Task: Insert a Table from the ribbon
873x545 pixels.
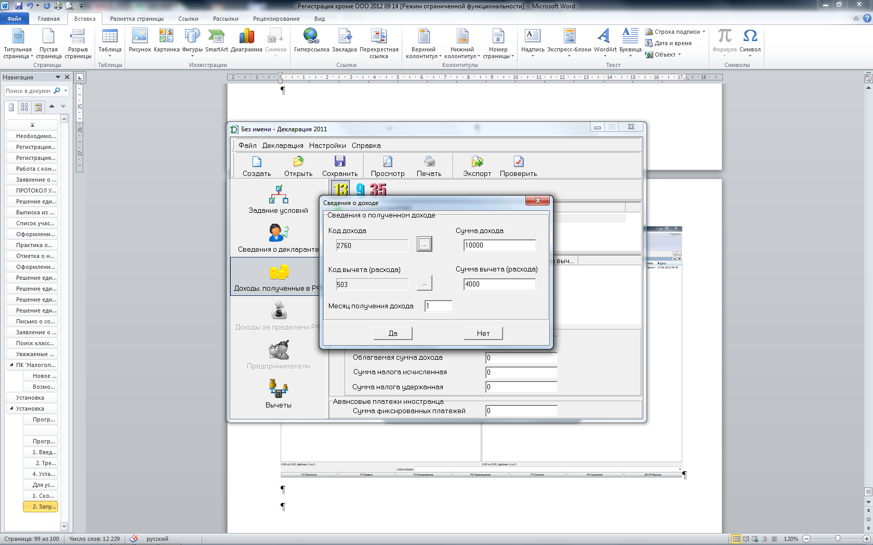Action: pyautogui.click(x=110, y=43)
